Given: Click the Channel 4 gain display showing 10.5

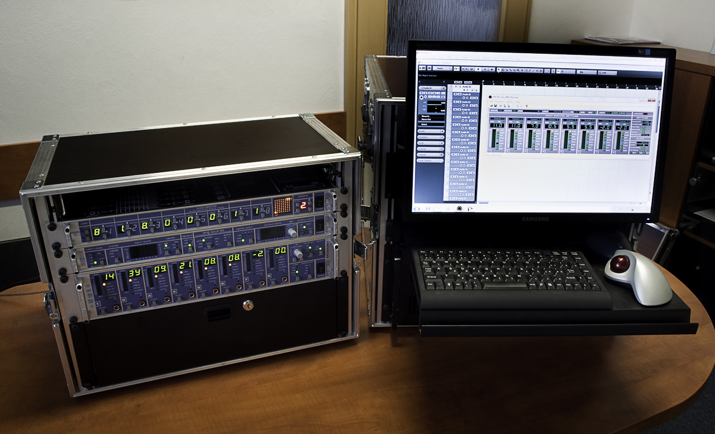Looking at the screenshot, I should point(552,126).
